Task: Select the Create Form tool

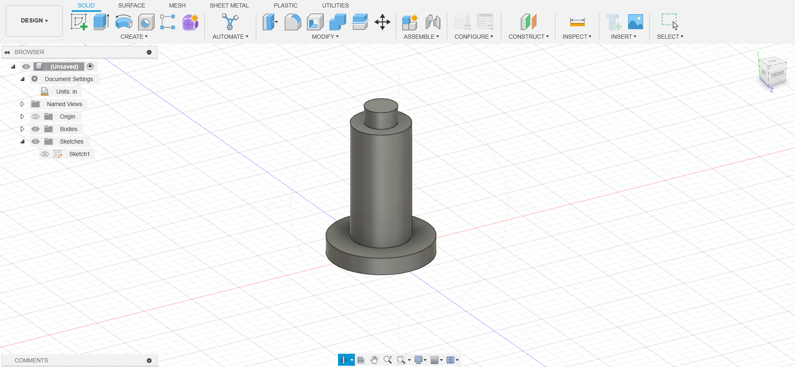Action: coord(191,22)
